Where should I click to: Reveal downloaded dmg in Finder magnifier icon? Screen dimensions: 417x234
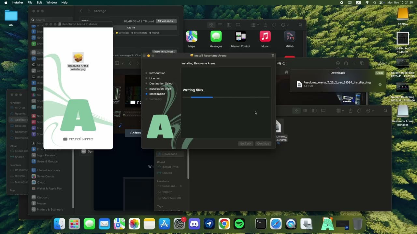[380, 84]
